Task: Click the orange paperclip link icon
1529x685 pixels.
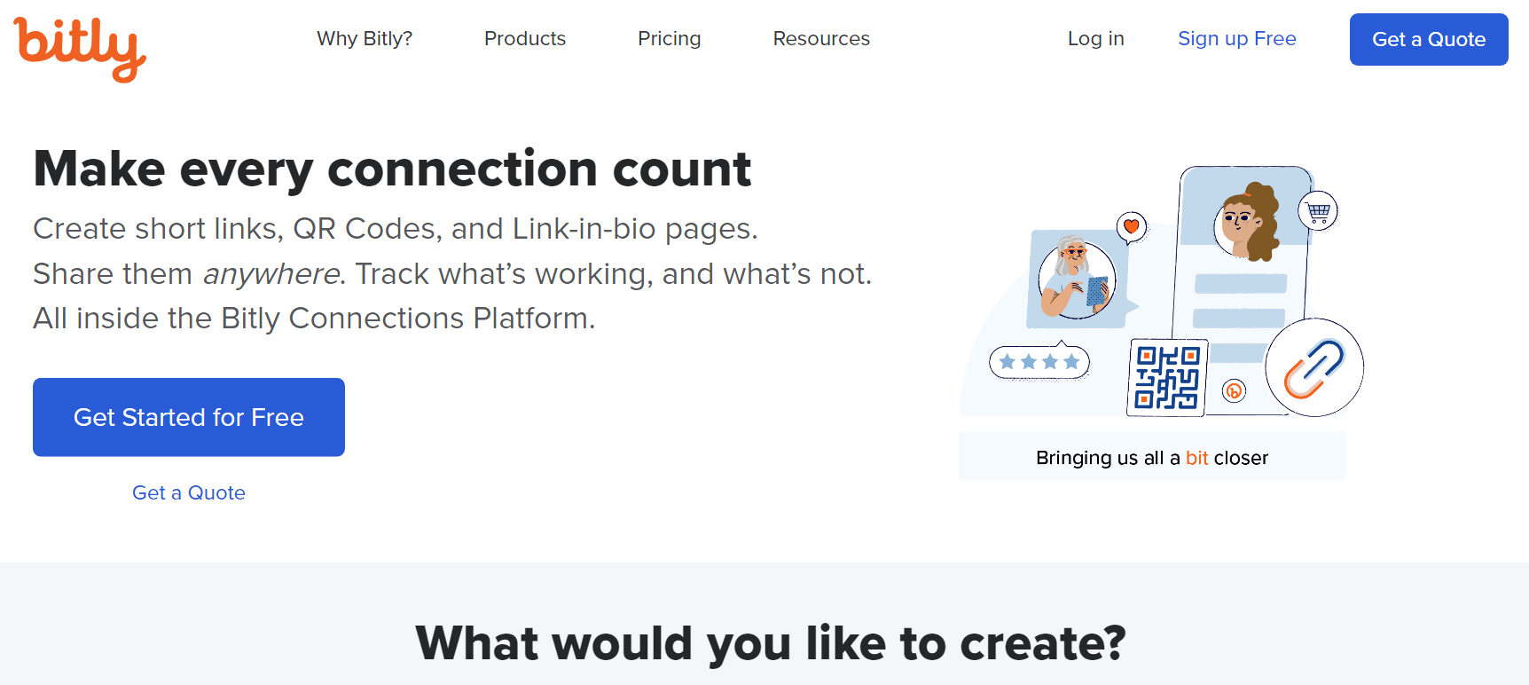Action: [x=1314, y=367]
